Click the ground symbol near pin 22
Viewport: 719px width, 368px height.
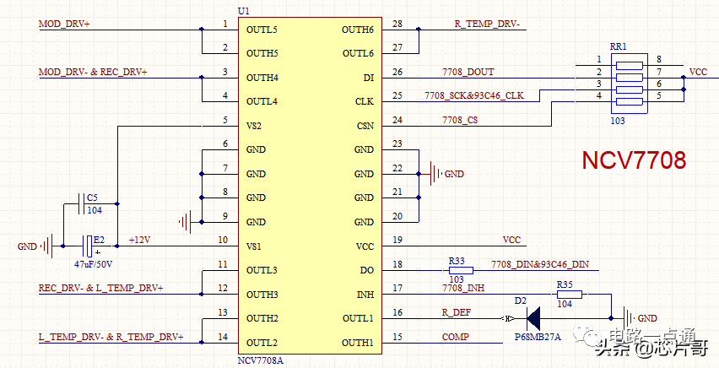pyautogui.click(x=435, y=174)
